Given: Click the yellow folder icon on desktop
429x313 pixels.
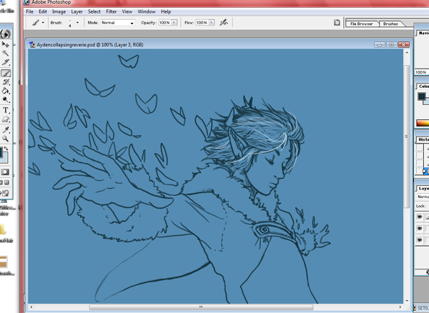Looking at the screenshot, I should pos(3,229).
